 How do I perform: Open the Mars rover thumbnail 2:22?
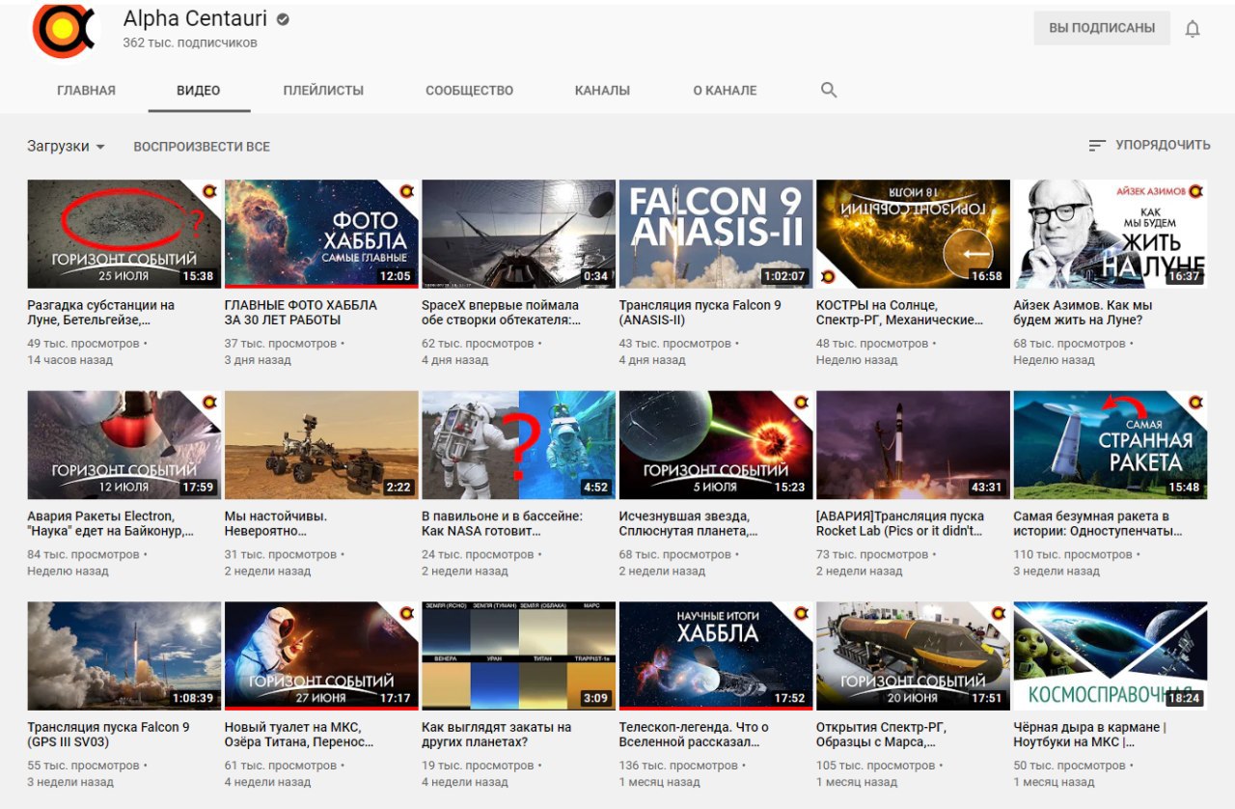tap(321, 445)
